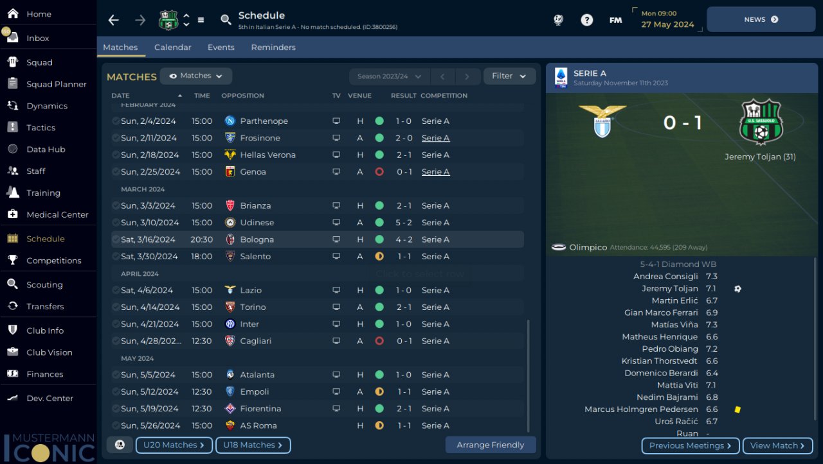Click the football icon beside U20 Matches
823x464 pixels.
pos(120,445)
